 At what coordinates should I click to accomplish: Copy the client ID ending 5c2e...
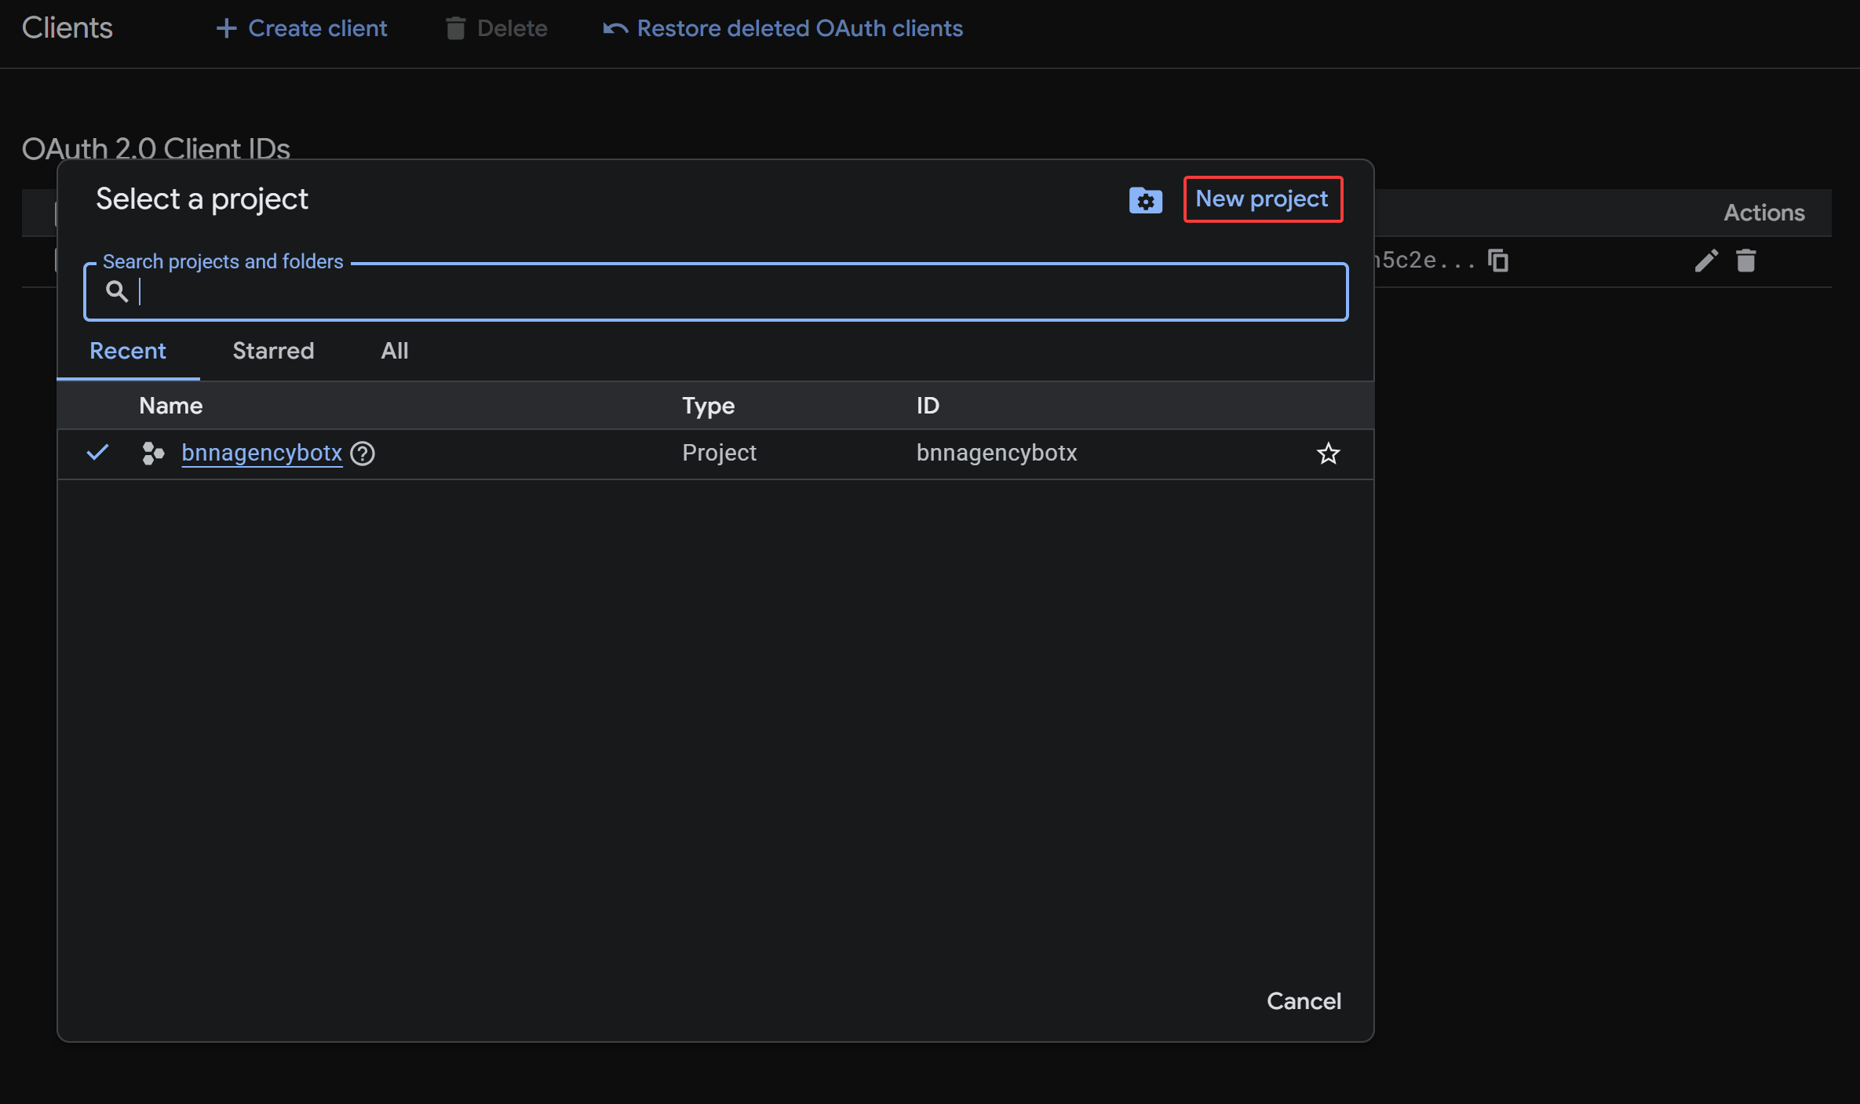click(1498, 261)
